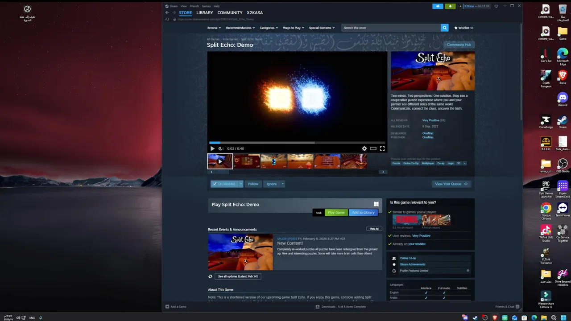This screenshot has width=571, height=321.
Task: Switch to the LIBRARY tab
Action: [205, 13]
